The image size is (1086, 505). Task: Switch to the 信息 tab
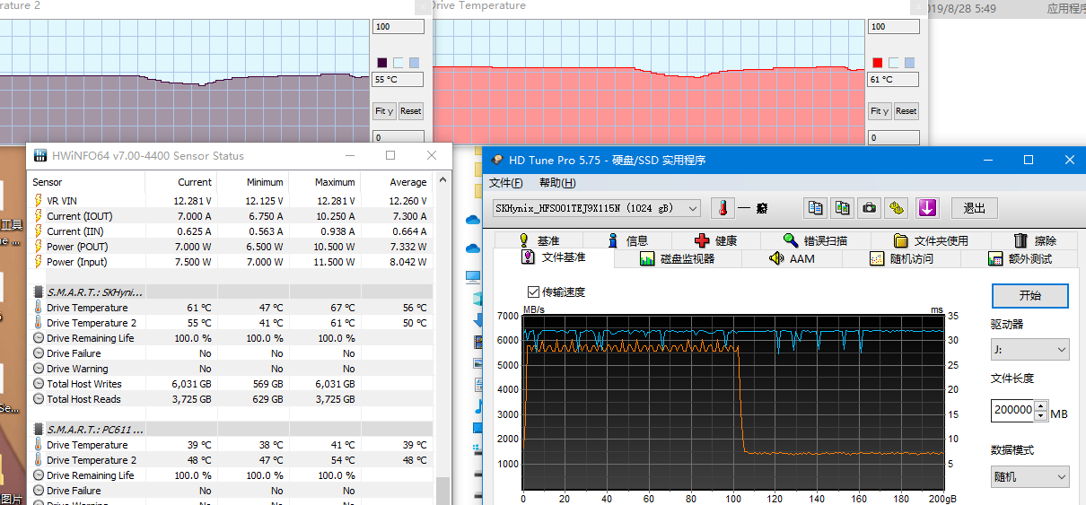click(x=627, y=240)
